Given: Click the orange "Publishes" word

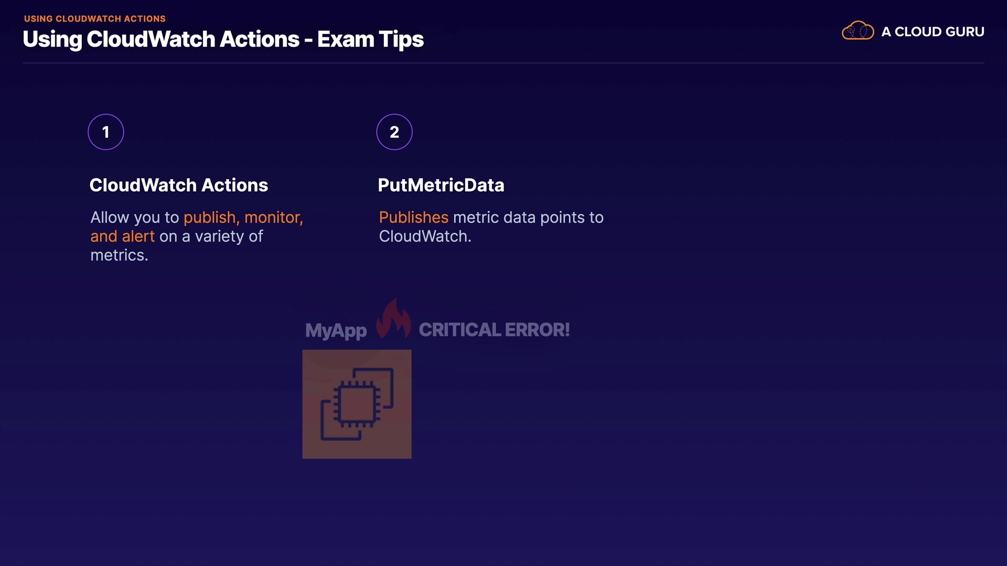Looking at the screenshot, I should pos(413,217).
